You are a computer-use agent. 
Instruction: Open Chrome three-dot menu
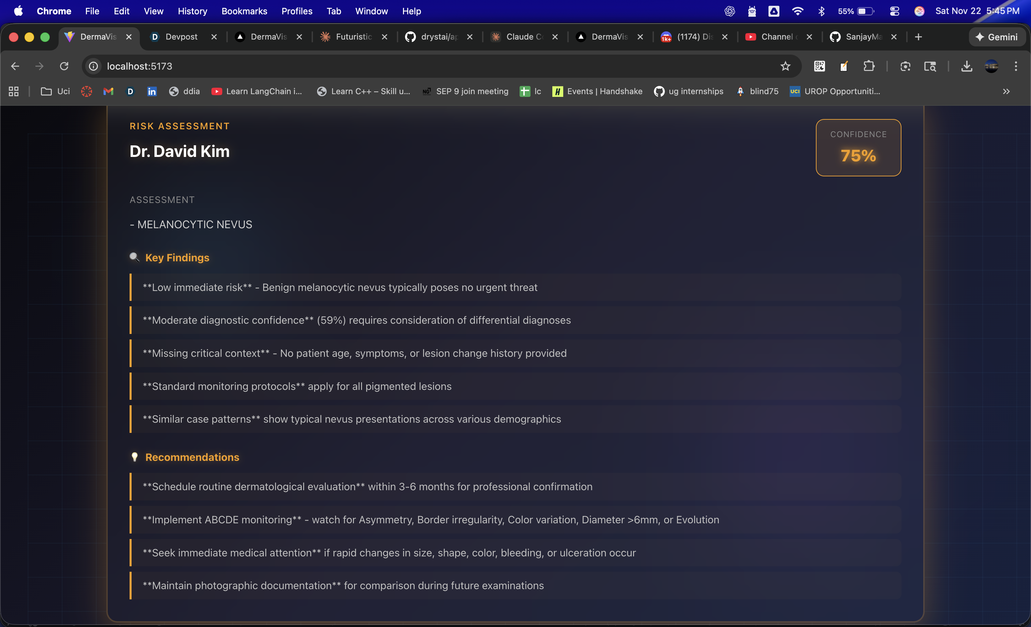click(x=1016, y=66)
